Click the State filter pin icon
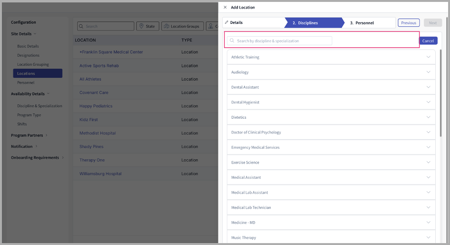 141,26
